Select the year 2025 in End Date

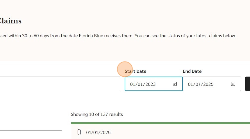pyautogui.click(x=208, y=84)
